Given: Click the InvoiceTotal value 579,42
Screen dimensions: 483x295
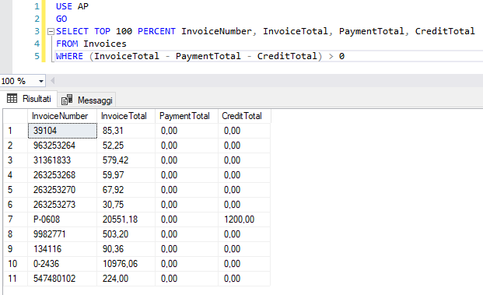Looking at the screenshot, I should click(x=126, y=160).
